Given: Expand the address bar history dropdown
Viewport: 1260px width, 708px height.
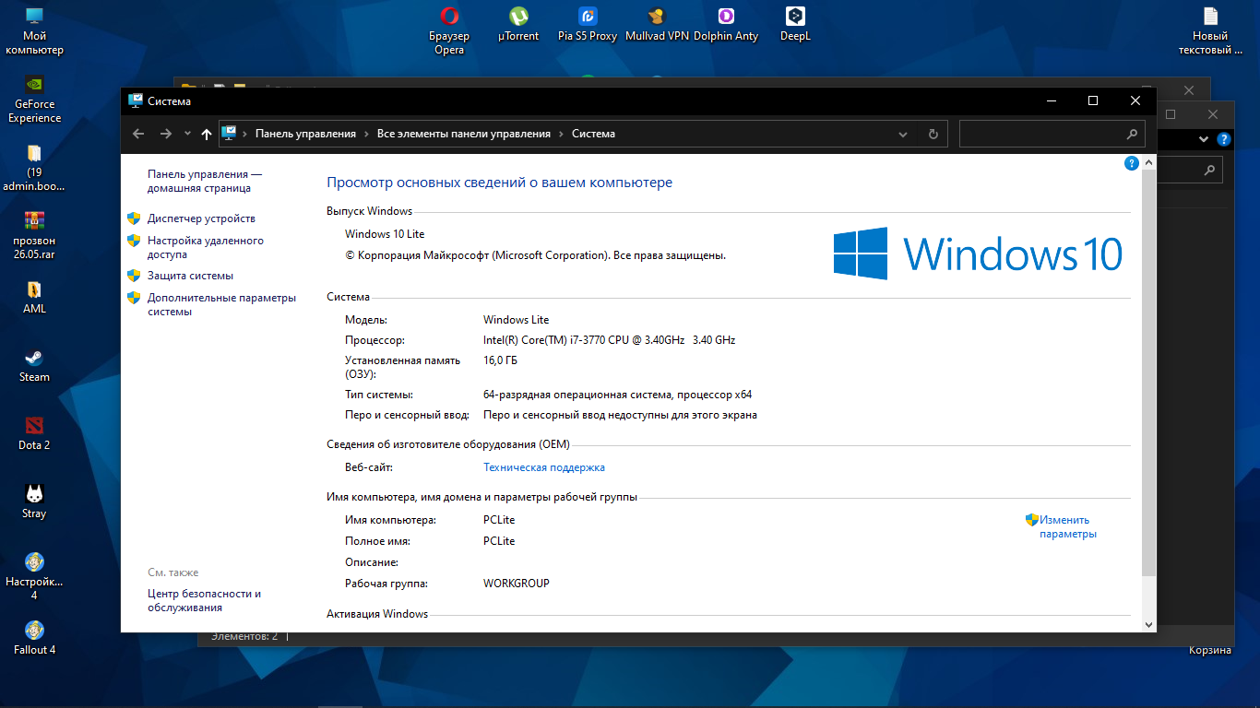Looking at the screenshot, I should [903, 134].
